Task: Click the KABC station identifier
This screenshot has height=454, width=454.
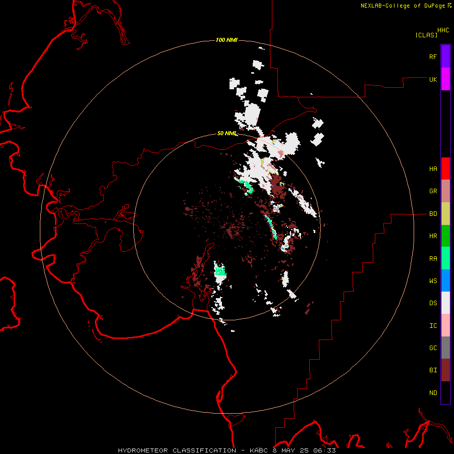Action: [x=259, y=450]
